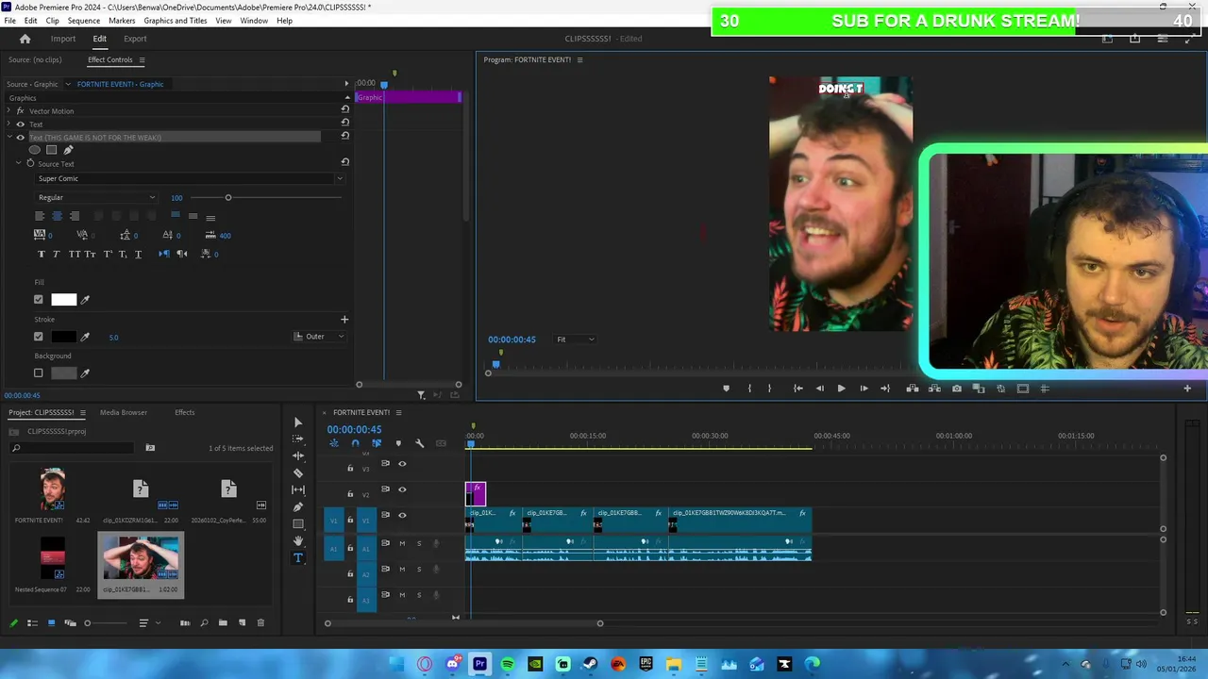Open Graphics and Titles menu

tap(176, 21)
